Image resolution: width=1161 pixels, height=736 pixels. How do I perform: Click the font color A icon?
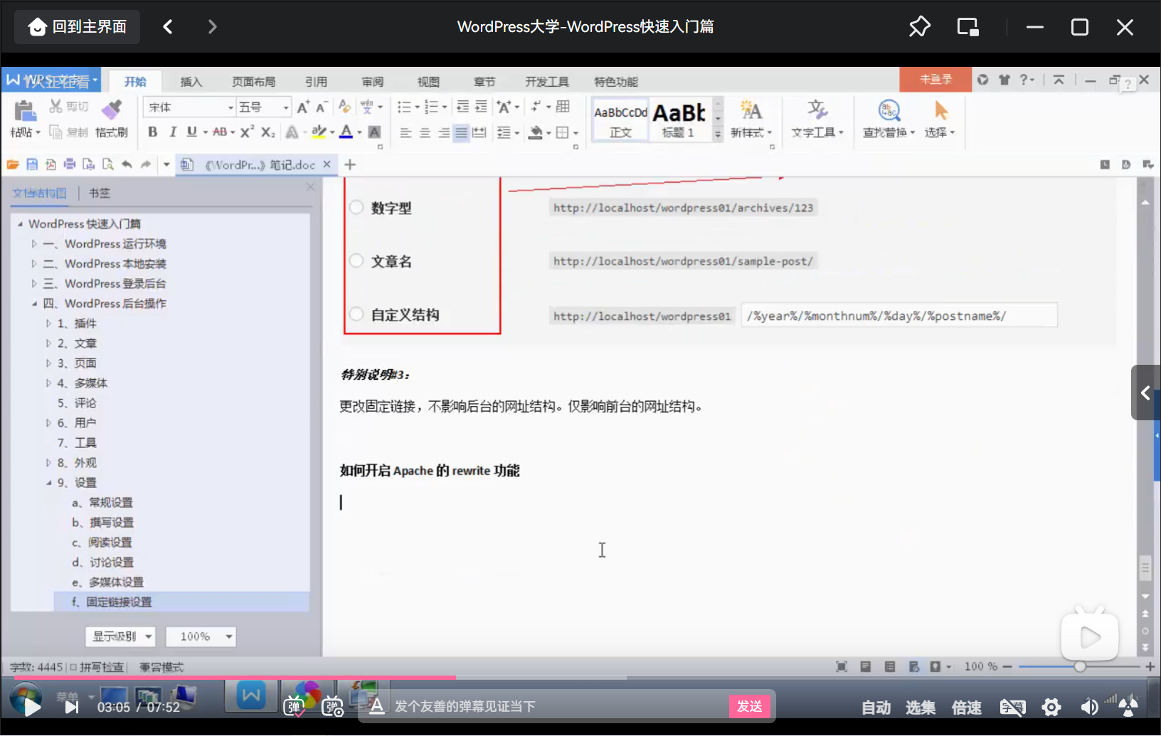pos(346,132)
